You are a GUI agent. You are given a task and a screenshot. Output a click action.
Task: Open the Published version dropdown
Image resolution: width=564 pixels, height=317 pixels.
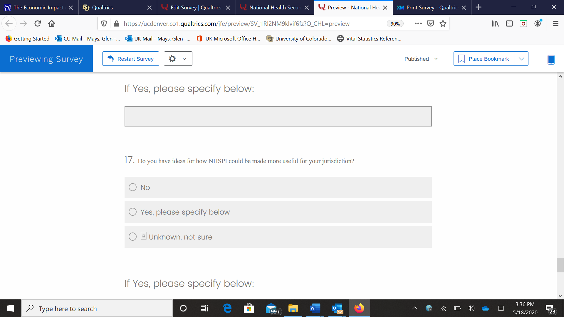(421, 59)
